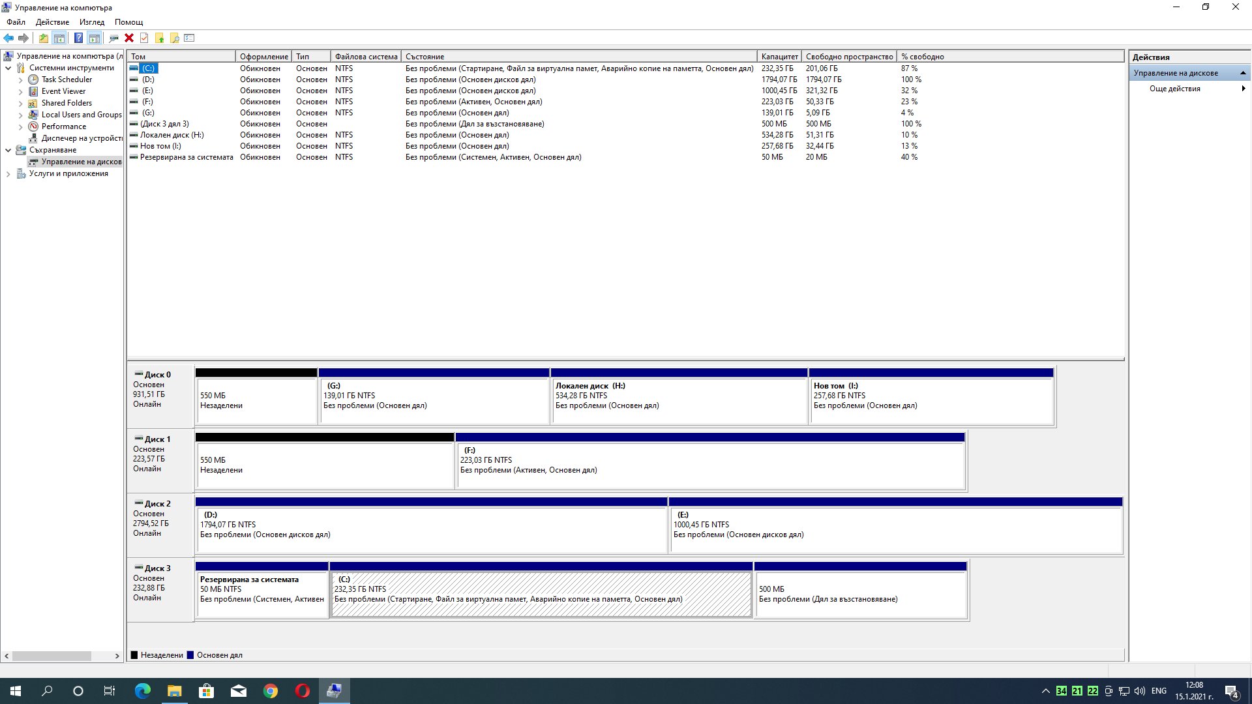Click the folder Up one level icon
The width and height of the screenshot is (1252, 704).
[43, 38]
